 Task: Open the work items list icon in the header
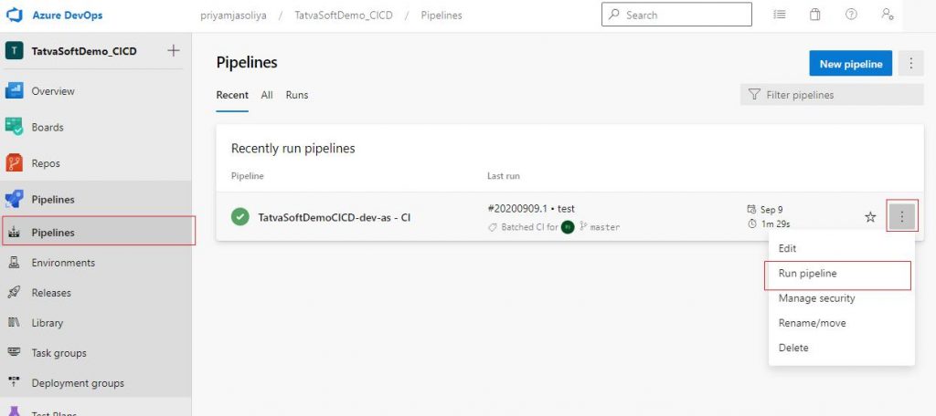[x=779, y=15]
